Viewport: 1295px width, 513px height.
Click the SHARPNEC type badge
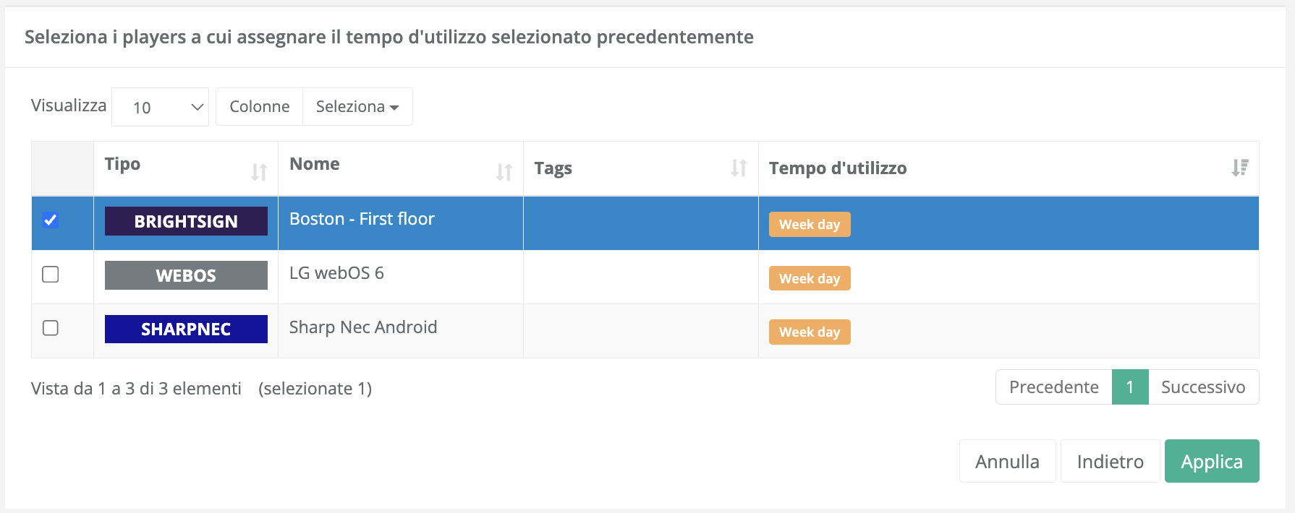click(186, 329)
